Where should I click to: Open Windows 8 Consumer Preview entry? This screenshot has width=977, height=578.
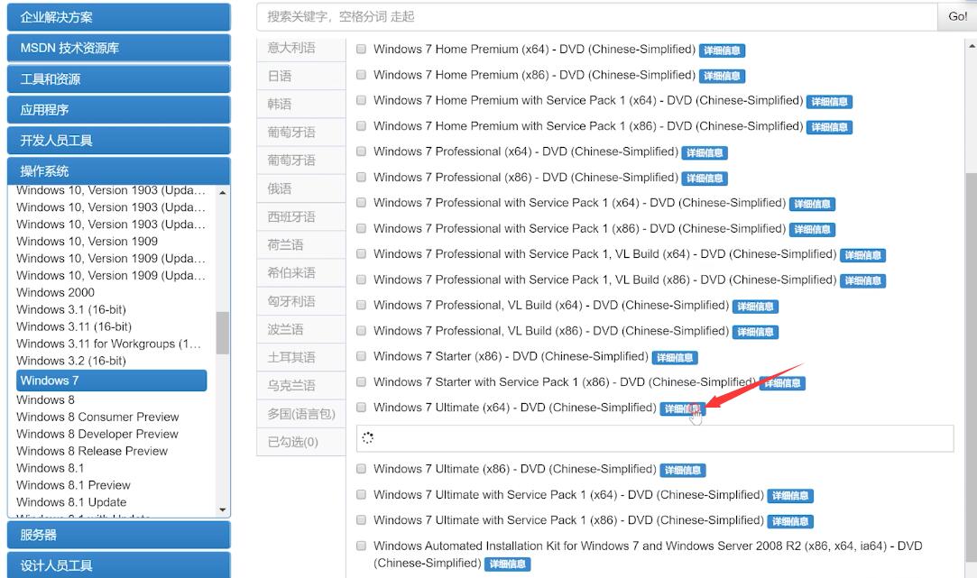point(97,417)
